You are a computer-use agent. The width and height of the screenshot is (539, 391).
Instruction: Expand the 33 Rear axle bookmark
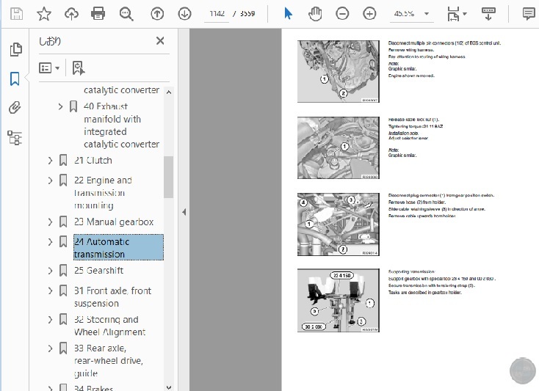[50, 348]
